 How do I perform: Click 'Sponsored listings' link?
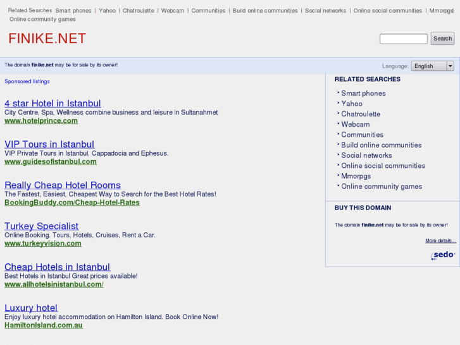click(x=27, y=81)
